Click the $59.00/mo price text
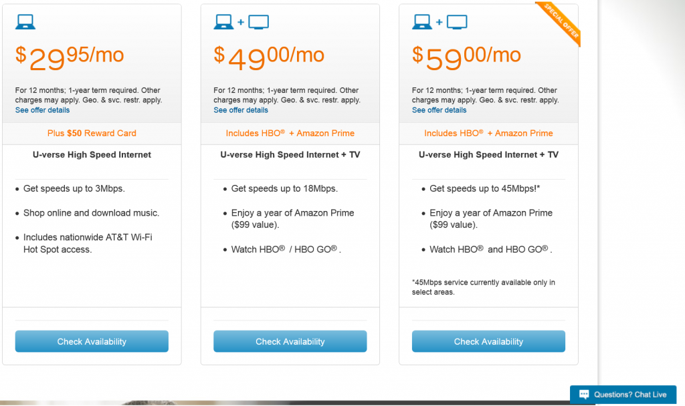Image resolution: width=685 pixels, height=406 pixels. pos(466,58)
